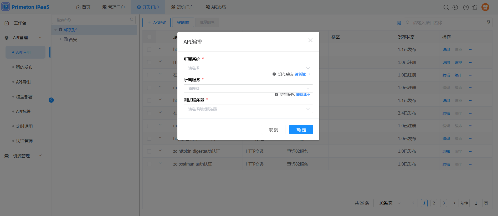Open the 测试服务器 dropdown

(248, 109)
